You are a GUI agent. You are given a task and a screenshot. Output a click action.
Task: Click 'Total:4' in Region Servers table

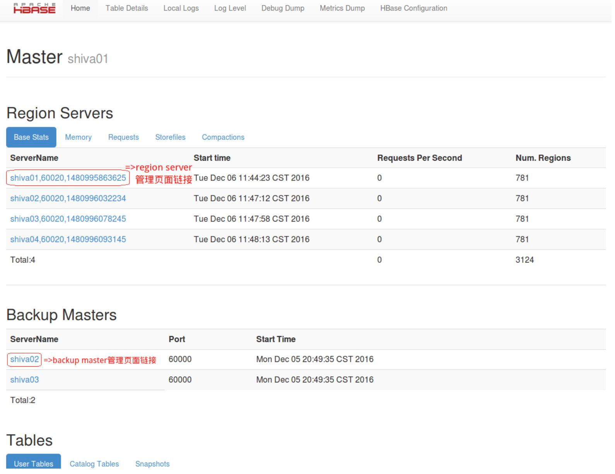[x=22, y=260]
